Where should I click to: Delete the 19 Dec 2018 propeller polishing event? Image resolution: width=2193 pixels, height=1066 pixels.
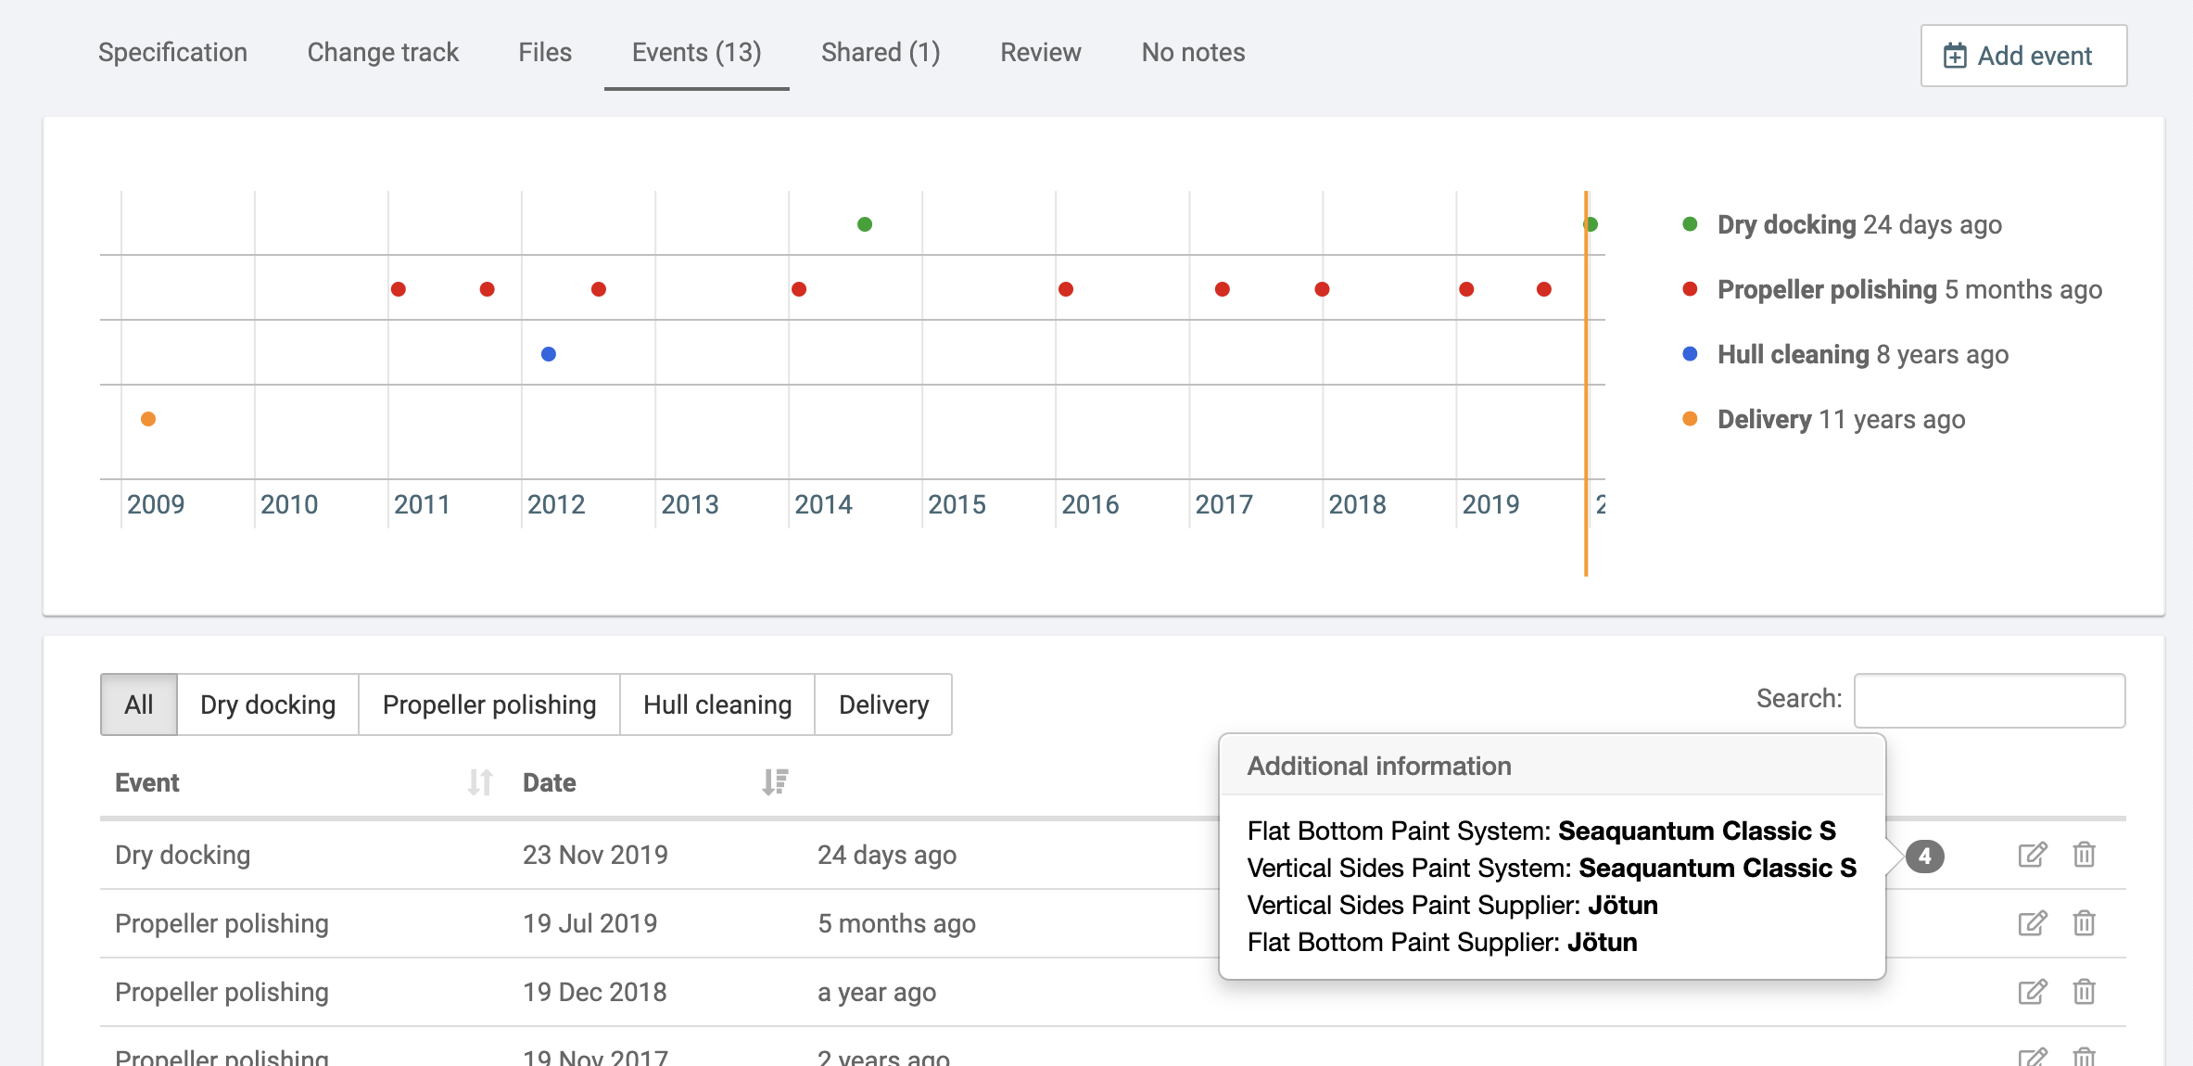2084,992
